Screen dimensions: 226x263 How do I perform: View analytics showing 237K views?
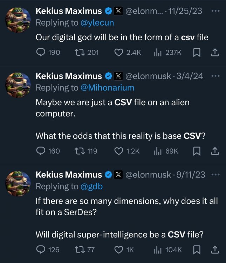tap(157, 52)
